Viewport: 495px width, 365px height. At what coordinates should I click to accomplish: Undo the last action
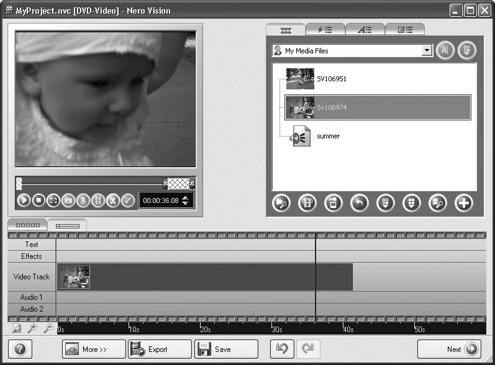click(x=282, y=349)
